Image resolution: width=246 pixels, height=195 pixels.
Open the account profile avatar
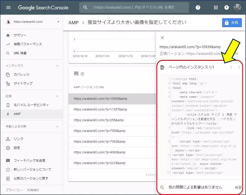pos(237,7)
